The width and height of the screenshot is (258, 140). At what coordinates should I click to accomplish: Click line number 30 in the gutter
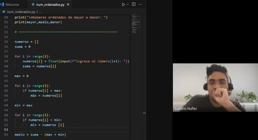pos(6,17)
